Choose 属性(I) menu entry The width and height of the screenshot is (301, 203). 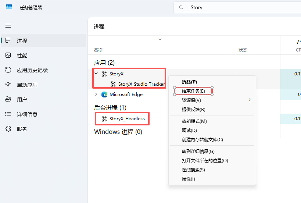coord(212,179)
